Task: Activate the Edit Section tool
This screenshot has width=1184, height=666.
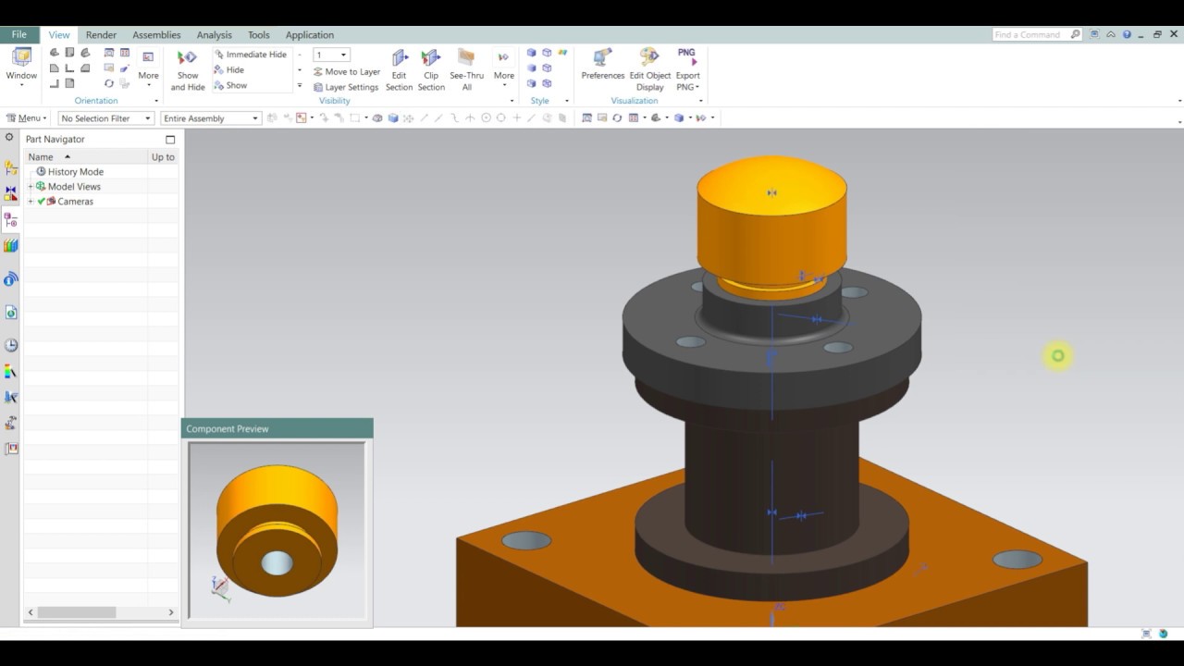Action: click(399, 70)
